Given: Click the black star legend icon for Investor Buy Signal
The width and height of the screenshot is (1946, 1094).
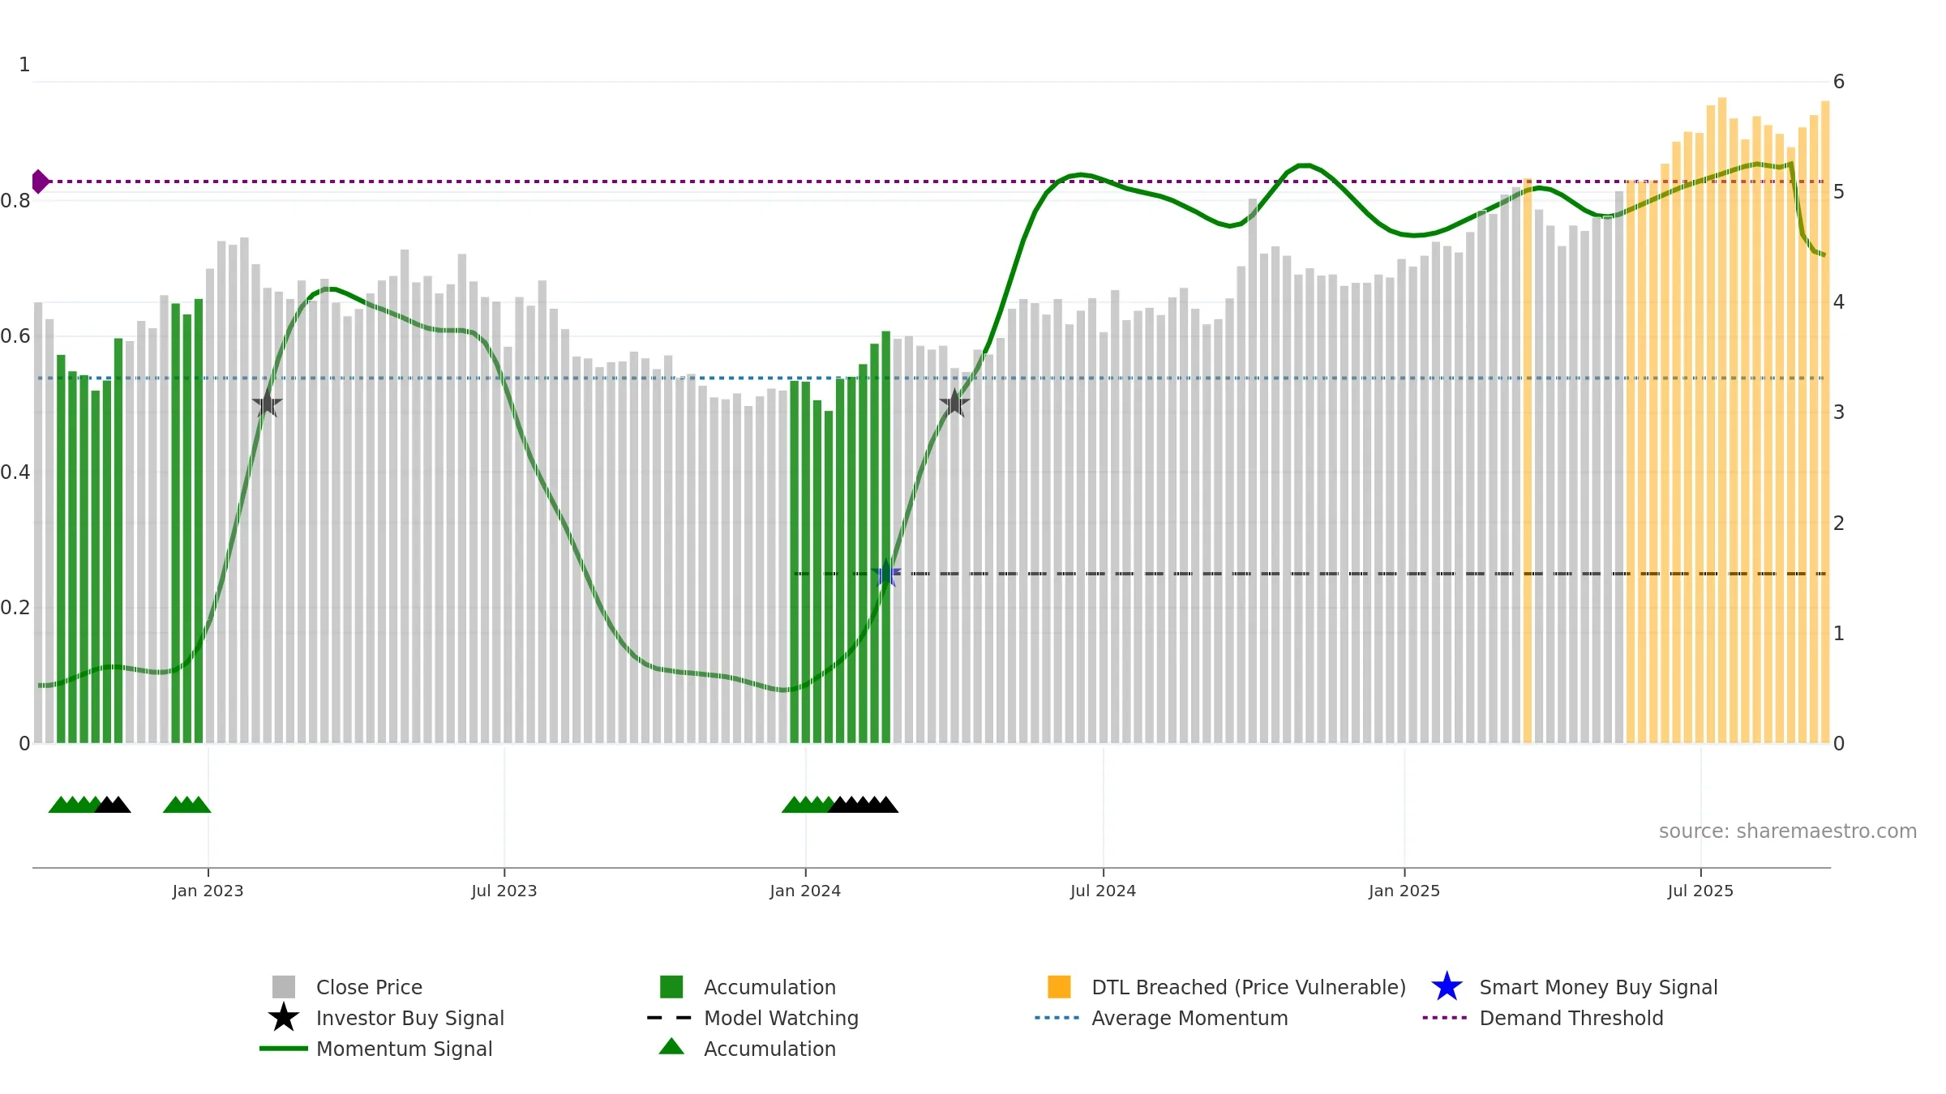Looking at the screenshot, I should pyautogui.click(x=283, y=1017).
